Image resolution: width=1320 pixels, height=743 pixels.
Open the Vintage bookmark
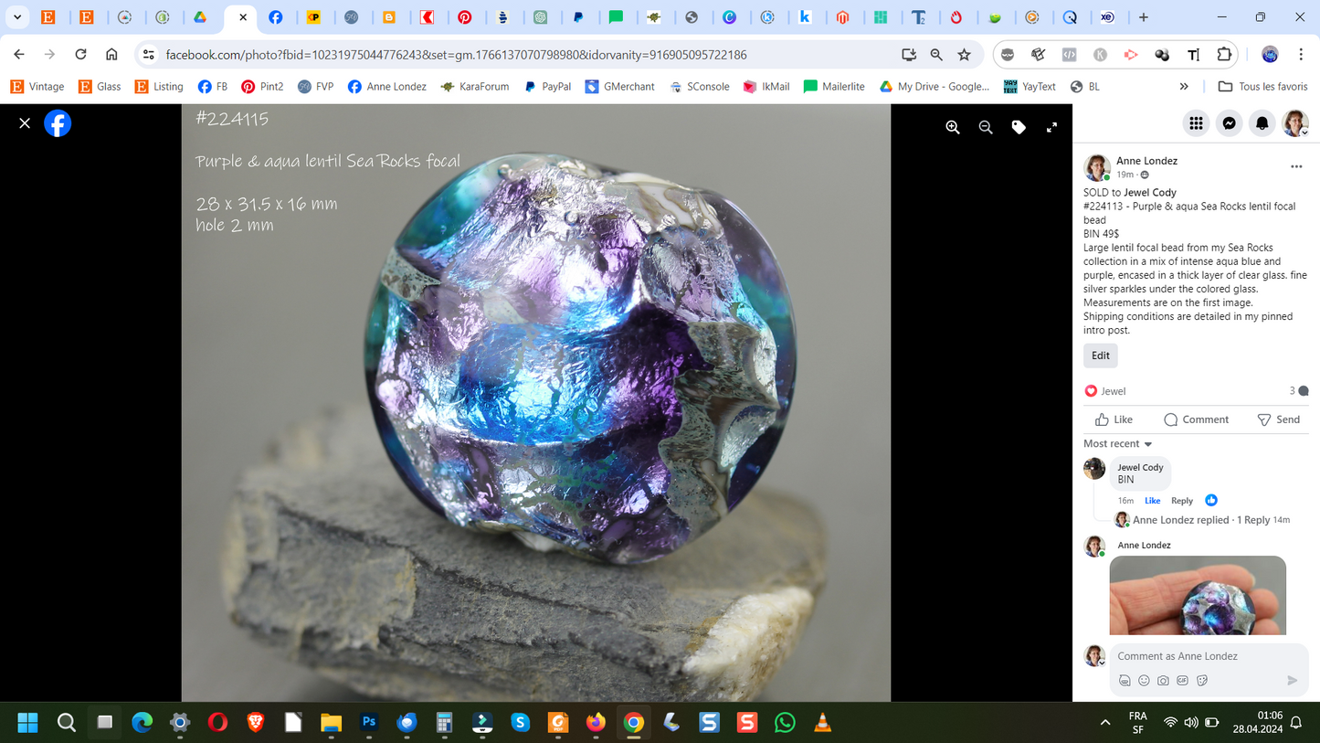click(37, 87)
